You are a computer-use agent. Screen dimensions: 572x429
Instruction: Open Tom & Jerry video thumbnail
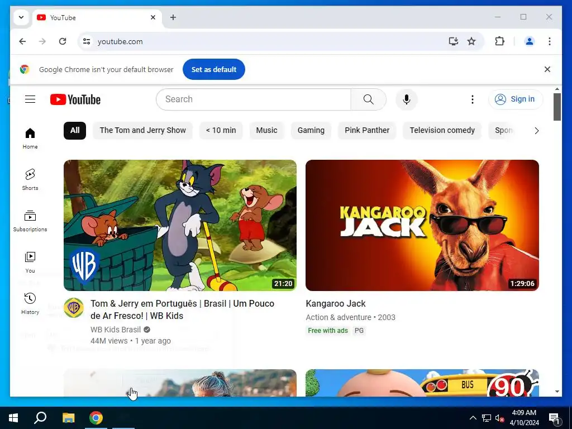point(180,225)
